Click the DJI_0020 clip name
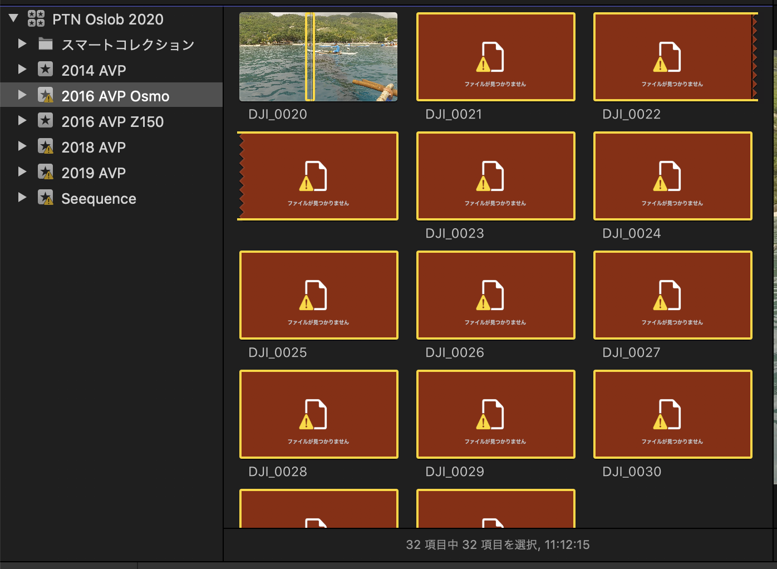The image size is (777, 569). coord(278,114)
